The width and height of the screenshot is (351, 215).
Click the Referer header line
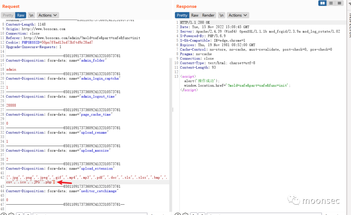point(73,38)
